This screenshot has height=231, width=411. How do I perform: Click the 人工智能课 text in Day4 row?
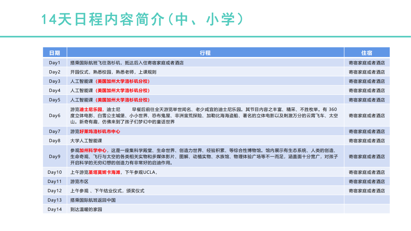(81, 91)
